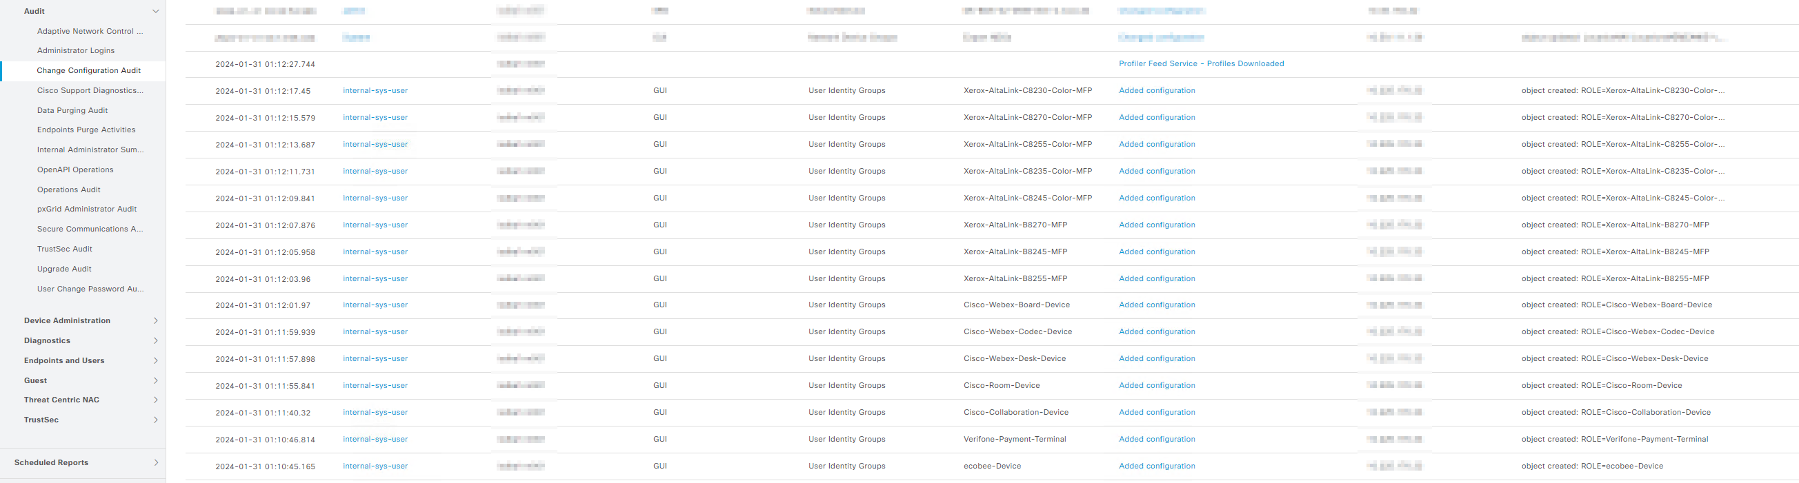The height and width of the screenshot is (483, 1799).
Task: Expand the Guest reports section
Action: [156, 380]
